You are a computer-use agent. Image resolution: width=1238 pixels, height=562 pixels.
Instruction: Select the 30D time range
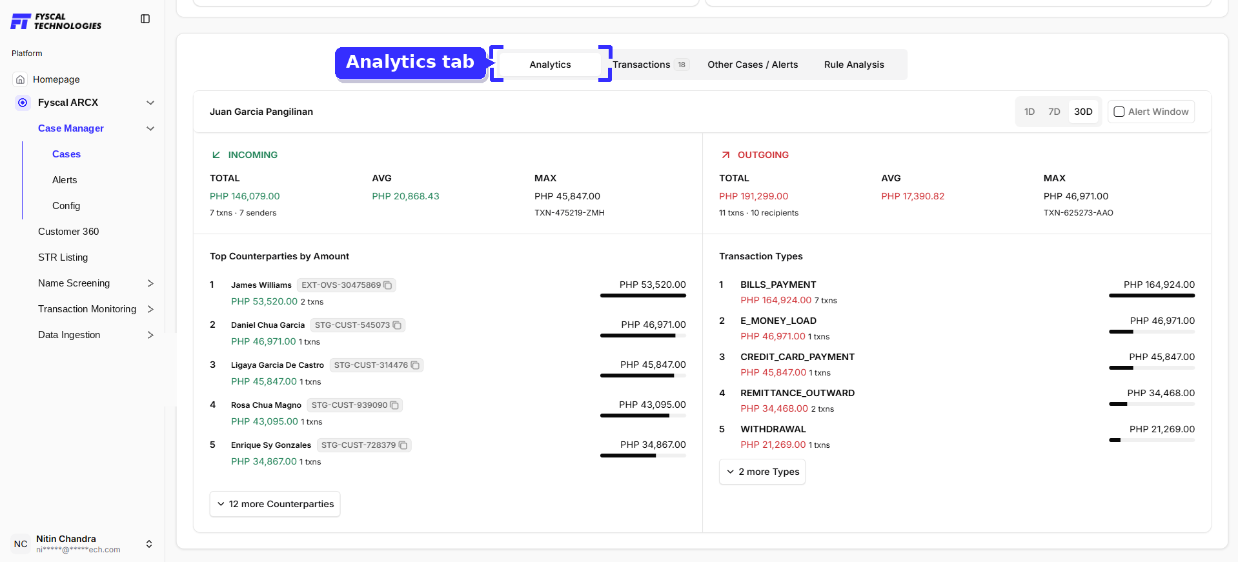pyautogui.click(x=1083, y=112)
